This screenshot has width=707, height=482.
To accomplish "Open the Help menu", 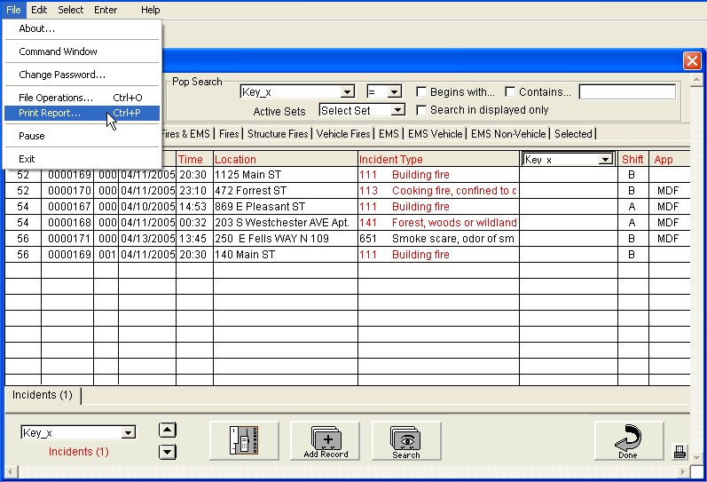I will (x=150, y=10).
